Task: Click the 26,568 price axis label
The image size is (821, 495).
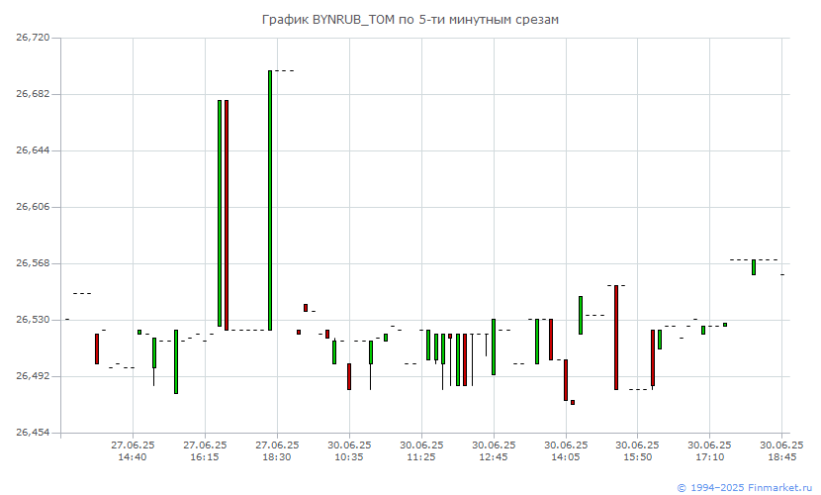Action: pyautogui.click(x=33, y=263)
